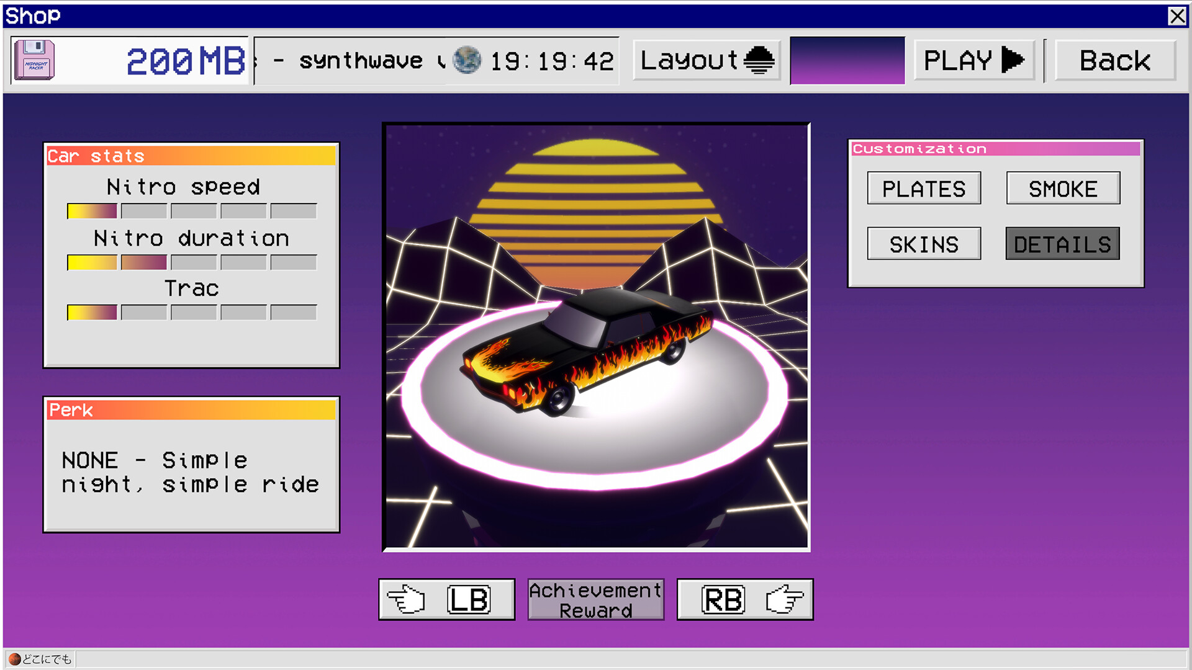Click the floppy disk save icon
The height and width of the screenshot is (670, 1192).
tap(34, 60)
